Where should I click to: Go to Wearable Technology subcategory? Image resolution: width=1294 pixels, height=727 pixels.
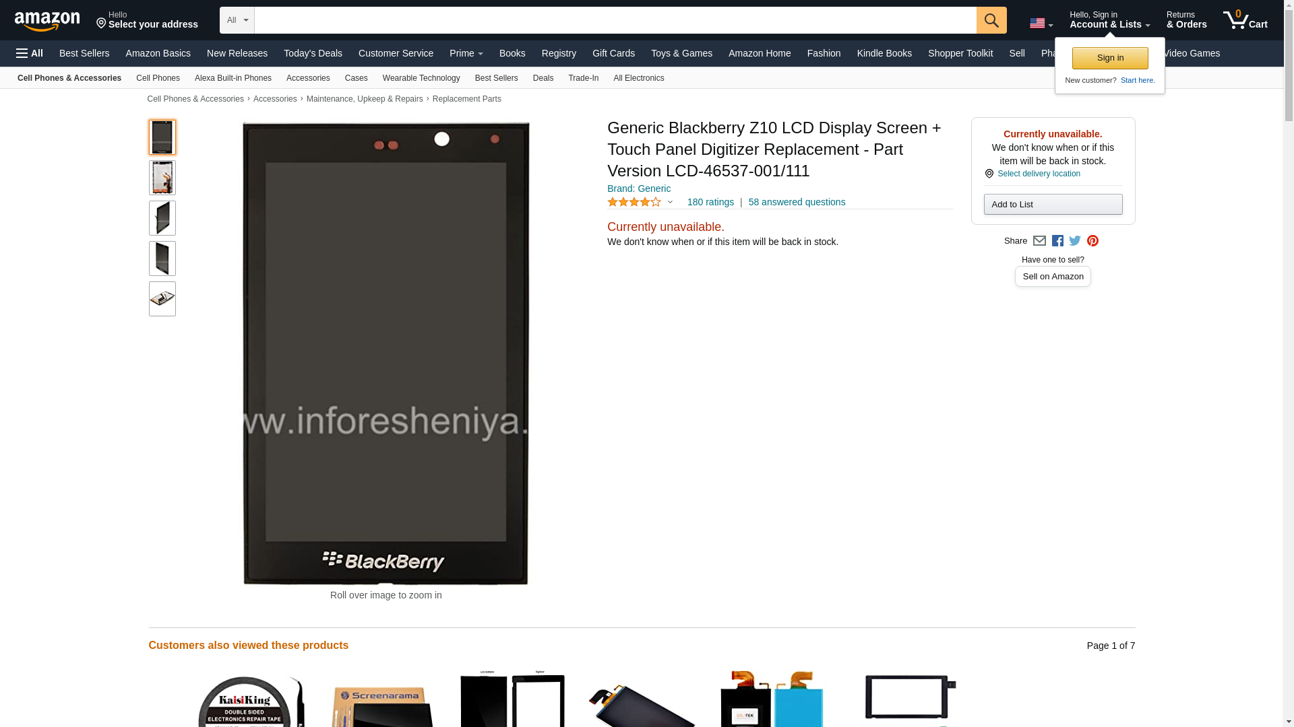421,78
